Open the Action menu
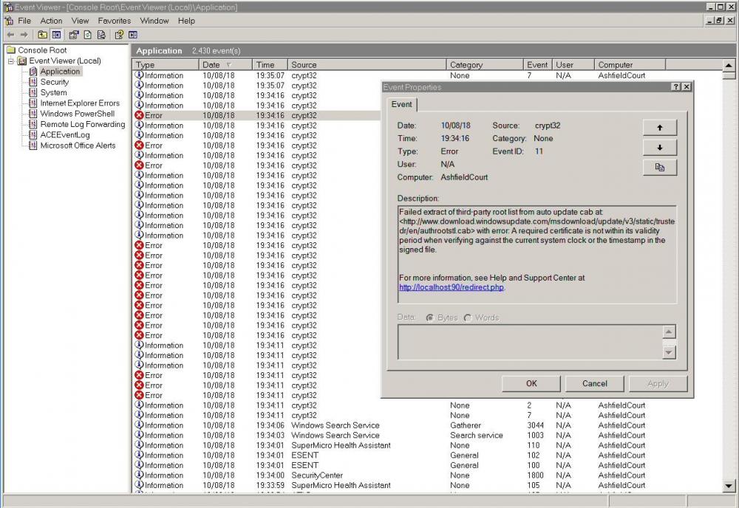 [x=51, y=21]
